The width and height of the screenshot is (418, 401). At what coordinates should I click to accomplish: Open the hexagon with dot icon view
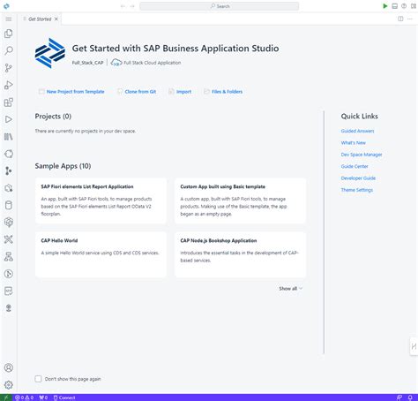pos(9,188)
